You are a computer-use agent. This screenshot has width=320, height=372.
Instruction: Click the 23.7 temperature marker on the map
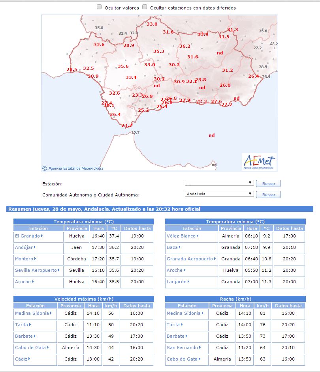tap(127, 125)
